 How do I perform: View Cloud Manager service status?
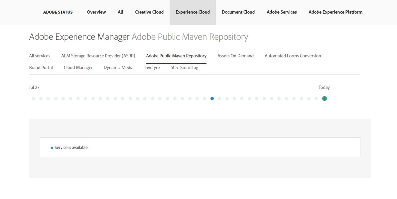click(78, 67)
